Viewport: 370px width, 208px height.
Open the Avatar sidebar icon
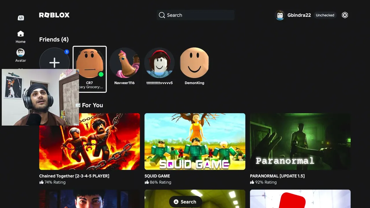pos(21,53)
